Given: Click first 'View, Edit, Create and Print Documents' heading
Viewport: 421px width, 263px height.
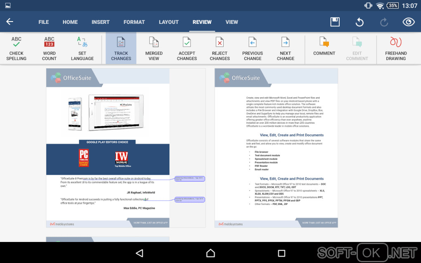Looking at the screenshot, I should pos(291,135).
